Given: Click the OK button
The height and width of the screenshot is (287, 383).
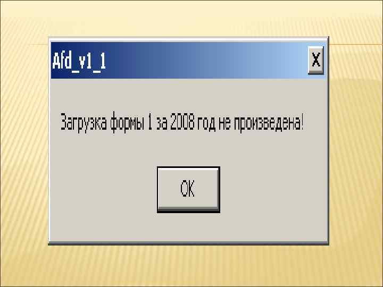Looking at the screenshot, I should pyautogui.click(x=188, y=190).
